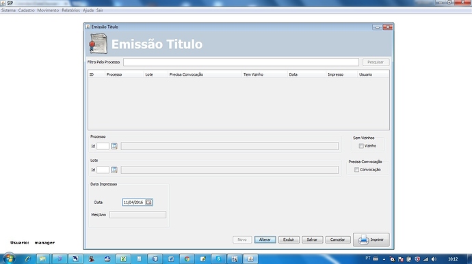Open Skype from the taskbar
472x264 pixels.
pos(219,259)
